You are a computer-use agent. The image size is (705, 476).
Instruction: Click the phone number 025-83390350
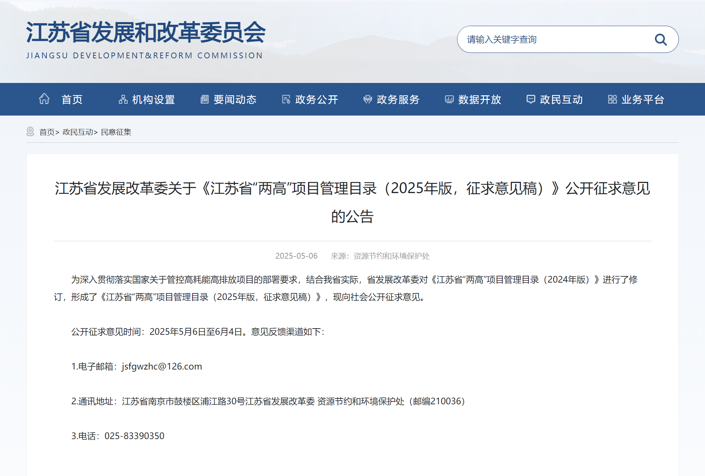134,436
